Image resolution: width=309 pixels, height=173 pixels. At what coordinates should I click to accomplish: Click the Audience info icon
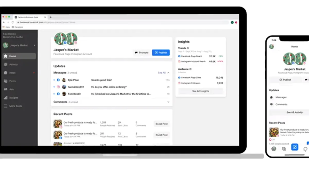(191, 69)
